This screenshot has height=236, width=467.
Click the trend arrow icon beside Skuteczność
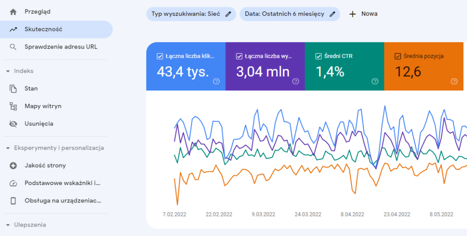[13, 30]
